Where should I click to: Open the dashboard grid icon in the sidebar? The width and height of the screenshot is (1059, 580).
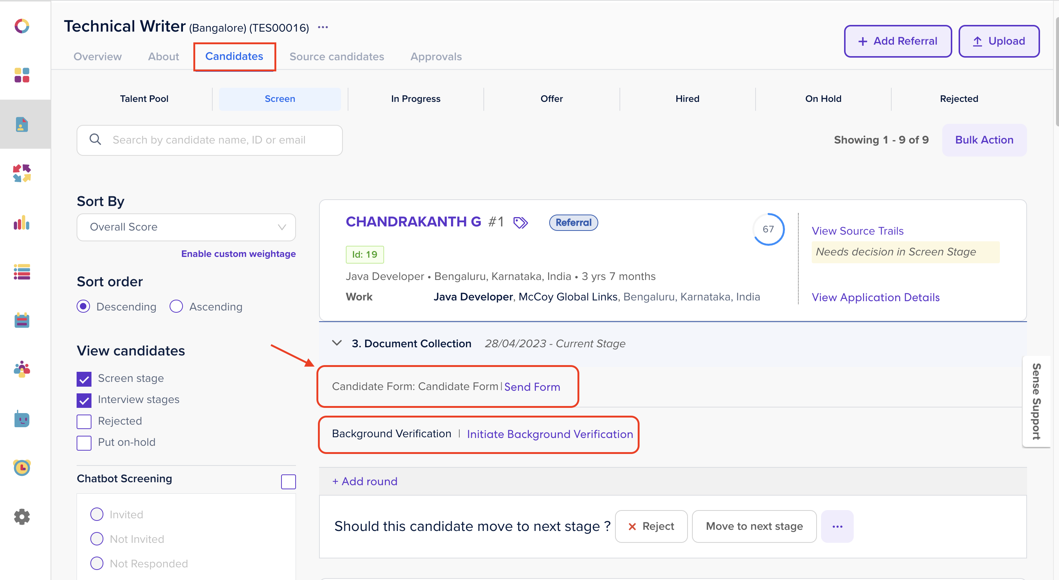22,75
